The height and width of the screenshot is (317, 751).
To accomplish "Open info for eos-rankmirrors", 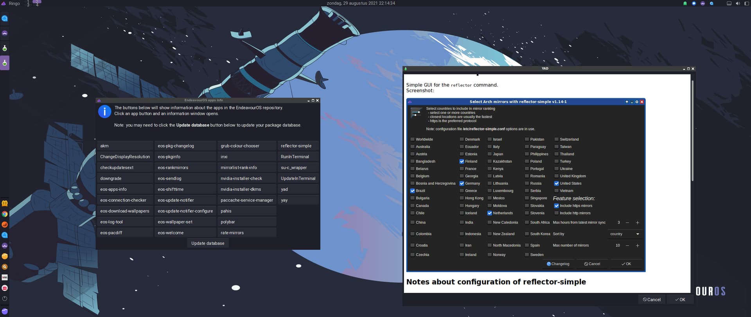I will (x=185, y=168).
